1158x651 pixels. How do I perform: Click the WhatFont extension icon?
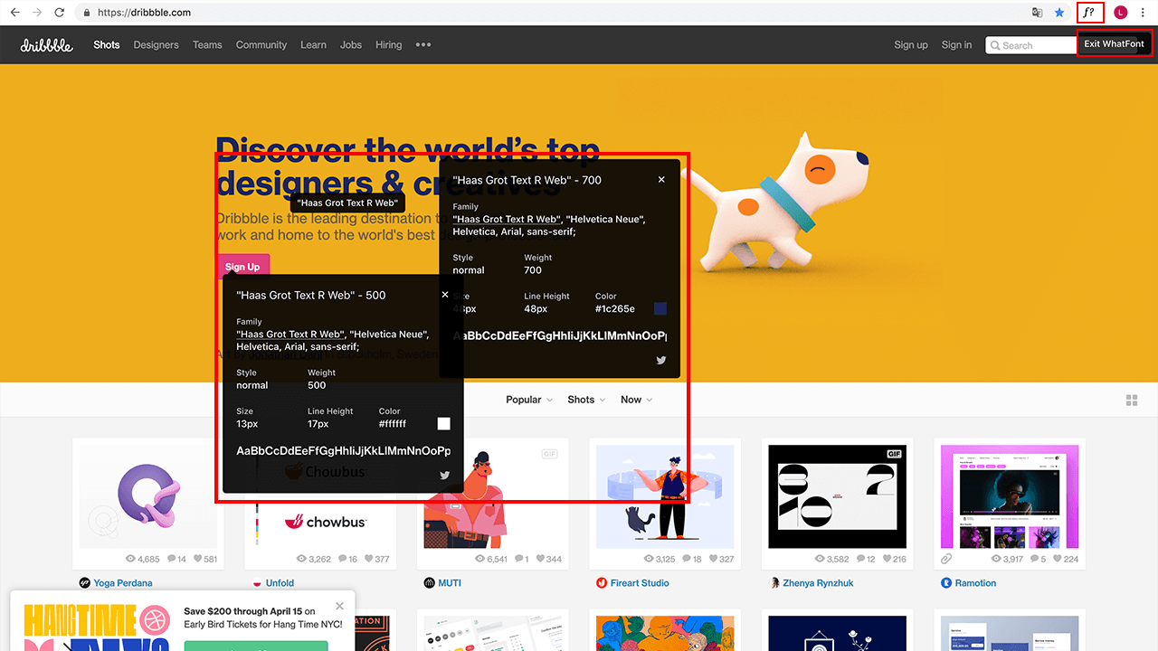tap(1090, 13)
